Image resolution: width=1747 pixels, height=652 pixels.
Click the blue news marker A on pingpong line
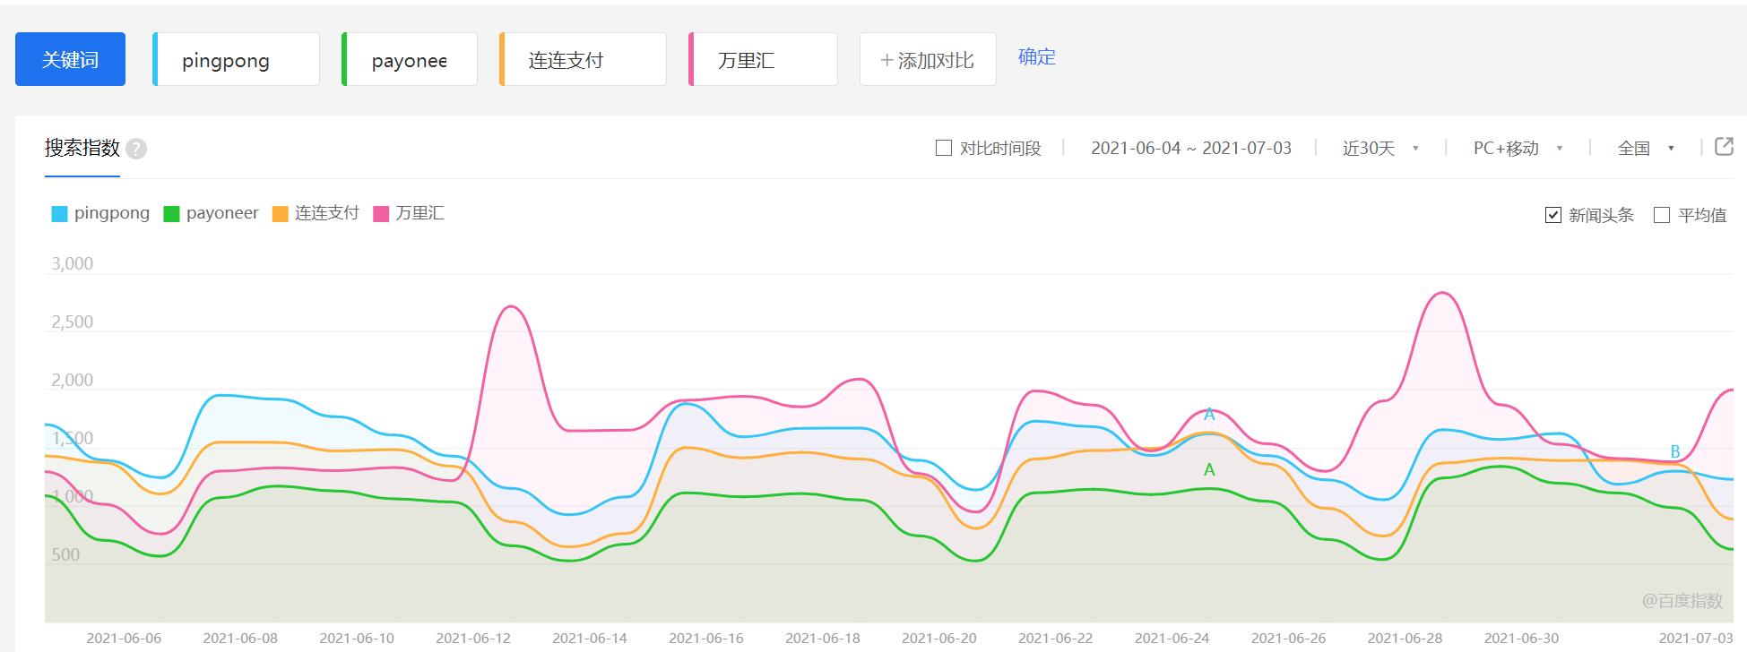click(x=1209, y=415)
